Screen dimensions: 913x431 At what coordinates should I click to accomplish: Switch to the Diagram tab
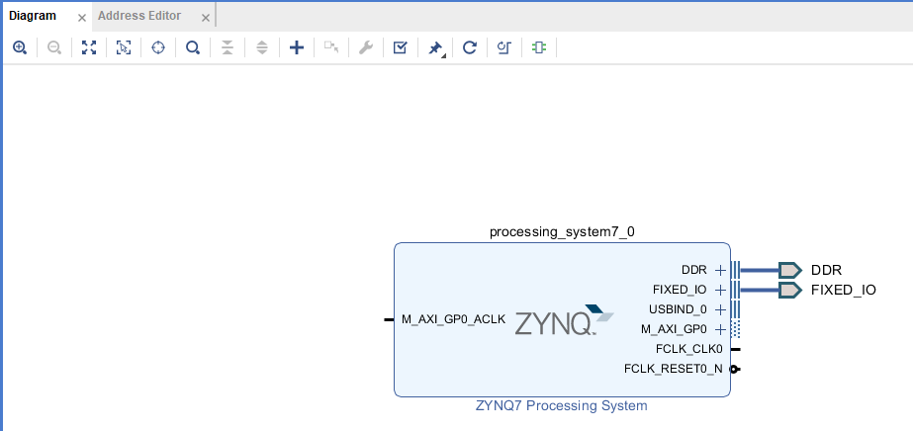pyautogui.click(x=33, y=16)
